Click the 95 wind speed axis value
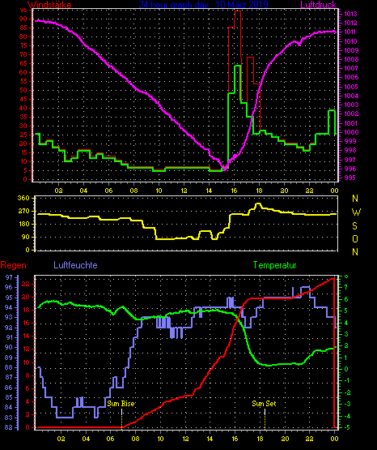This screenshot has height=450, width=377. (23, 10)
